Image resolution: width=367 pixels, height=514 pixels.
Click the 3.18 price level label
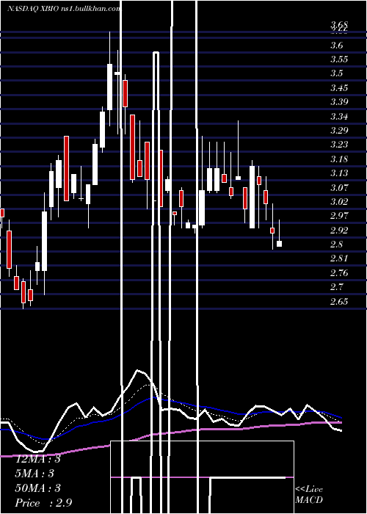click(339, 159)
